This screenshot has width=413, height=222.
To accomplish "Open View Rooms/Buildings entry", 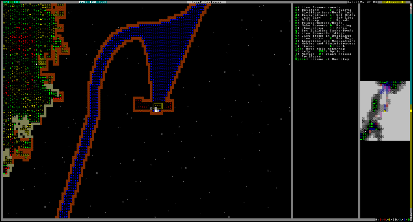I will [320, 33].
